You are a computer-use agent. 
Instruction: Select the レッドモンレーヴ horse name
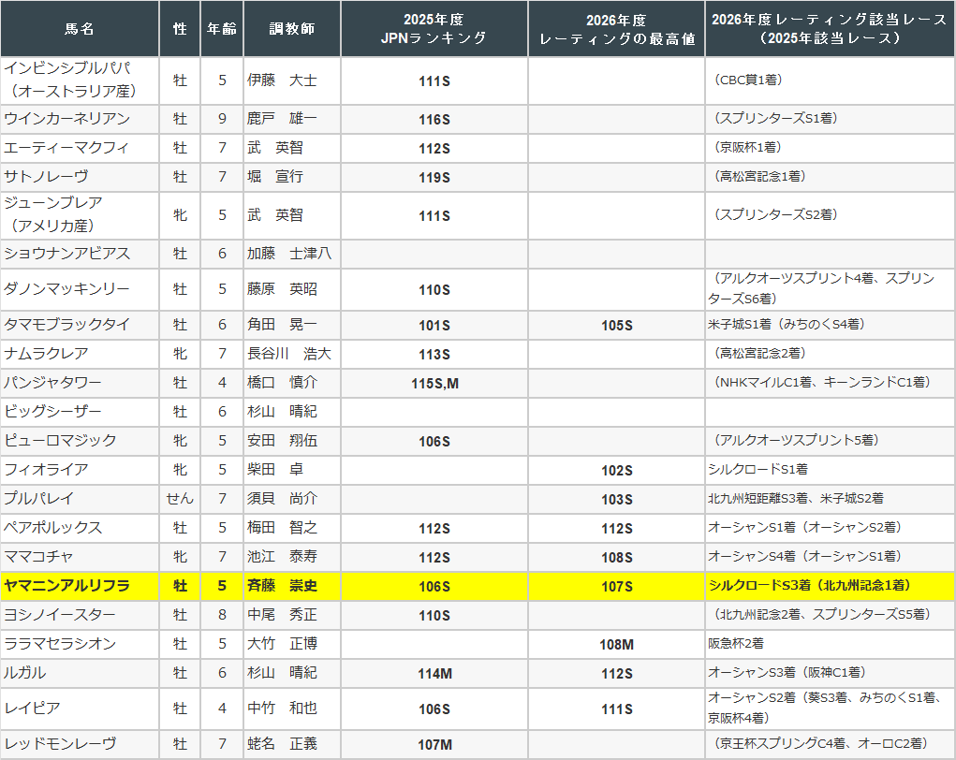click(60, 744)
